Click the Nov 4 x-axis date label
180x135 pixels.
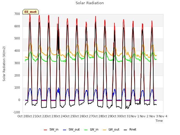[x=163, y=116]
